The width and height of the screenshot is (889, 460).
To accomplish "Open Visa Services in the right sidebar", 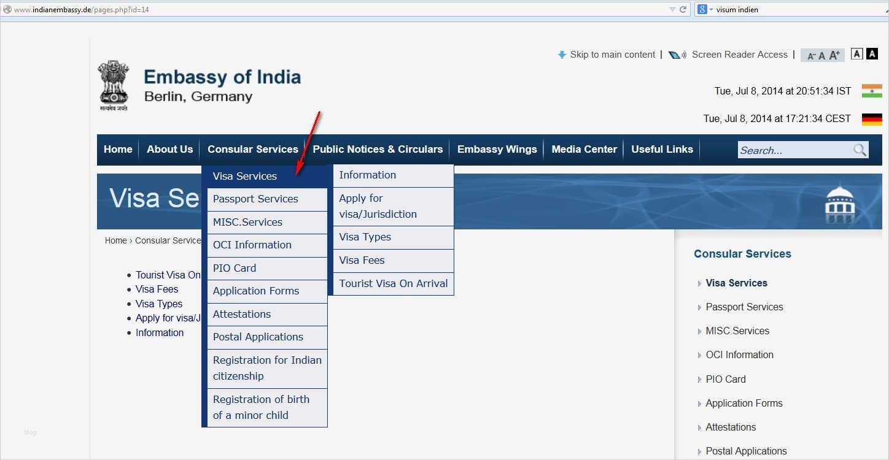I will [x=737, y=283].
